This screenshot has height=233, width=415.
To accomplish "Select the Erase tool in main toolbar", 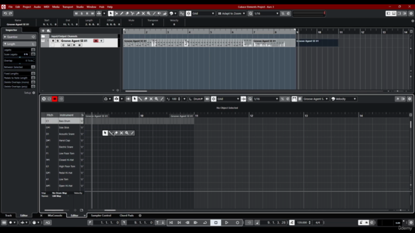I will 127,14.
